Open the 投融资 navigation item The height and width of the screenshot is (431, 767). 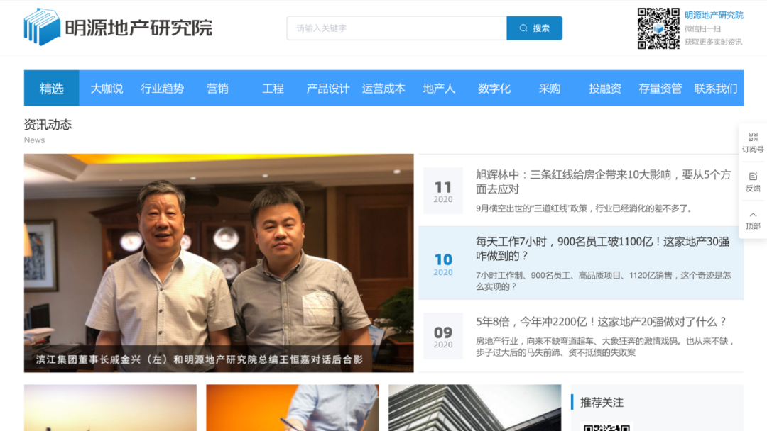(x=605, y=89)
